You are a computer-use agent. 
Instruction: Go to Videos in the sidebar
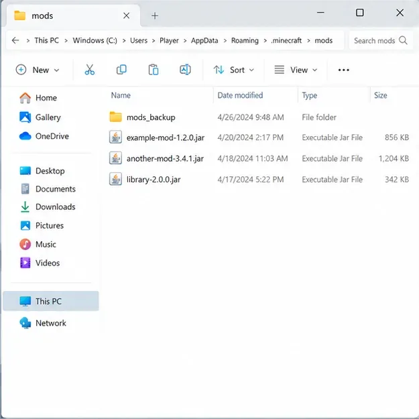(40, 263)
